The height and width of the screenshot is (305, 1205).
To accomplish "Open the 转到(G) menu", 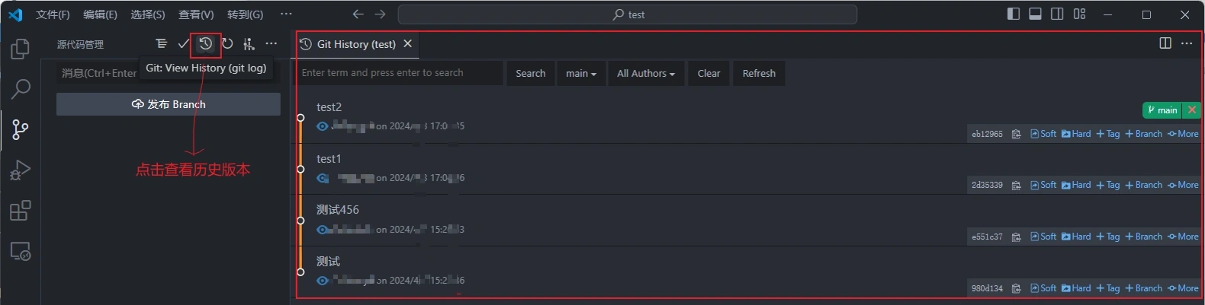I will [245, 14].
